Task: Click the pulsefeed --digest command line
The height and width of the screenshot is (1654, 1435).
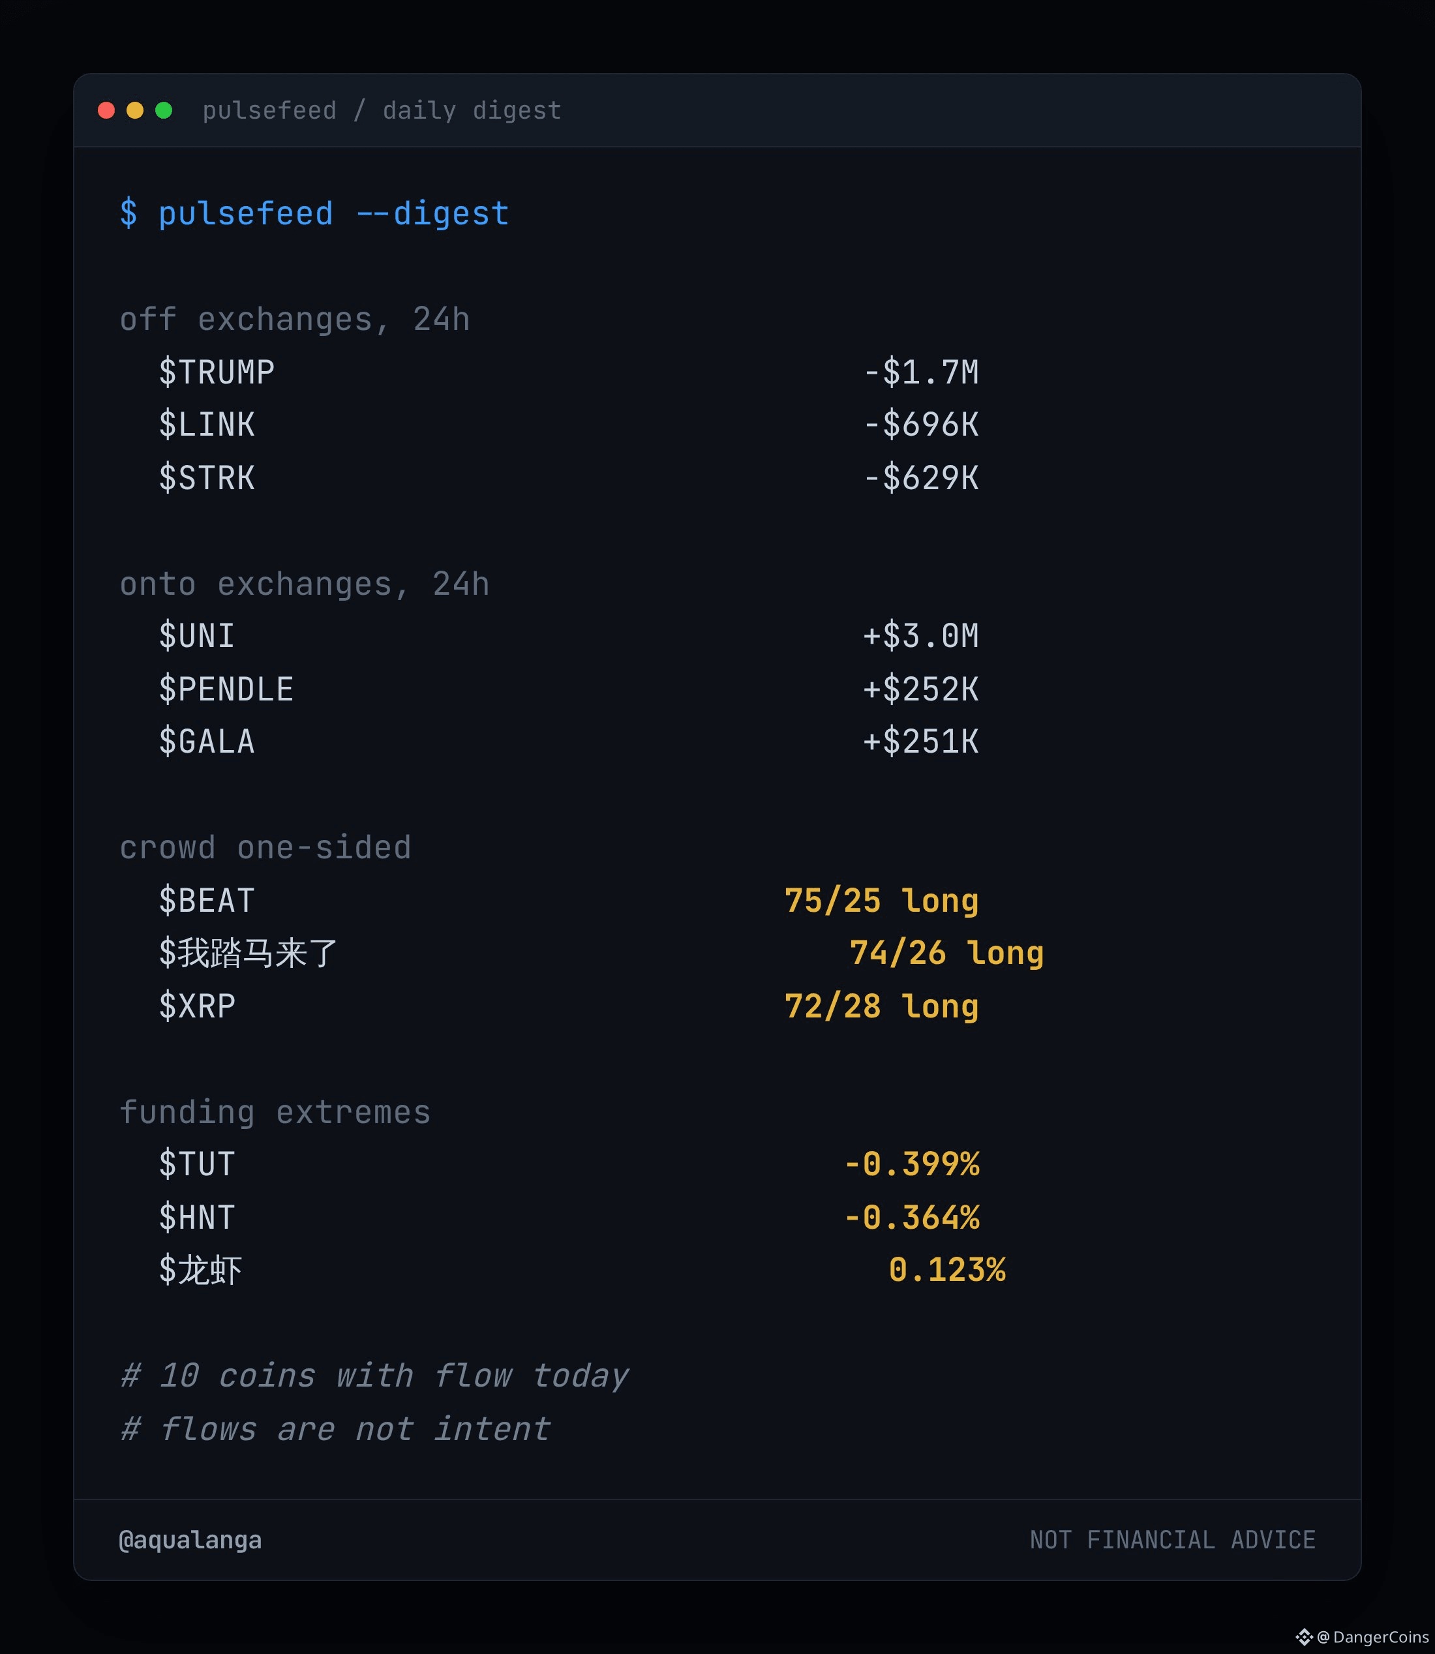Action: point(314,214)
